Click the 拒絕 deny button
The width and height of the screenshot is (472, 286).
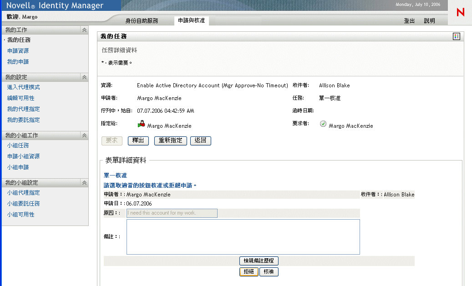tap(249, 272)
